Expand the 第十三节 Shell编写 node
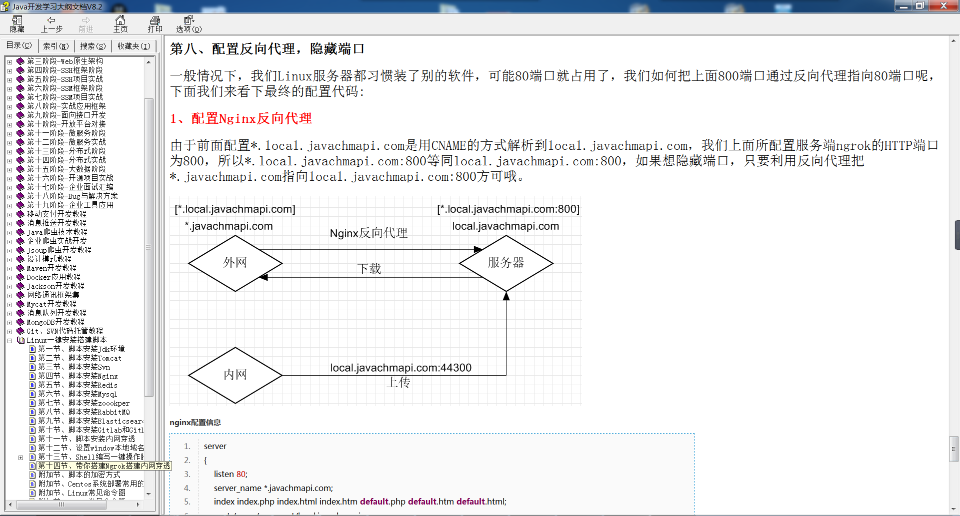The image size is (960, 516). 20,457
